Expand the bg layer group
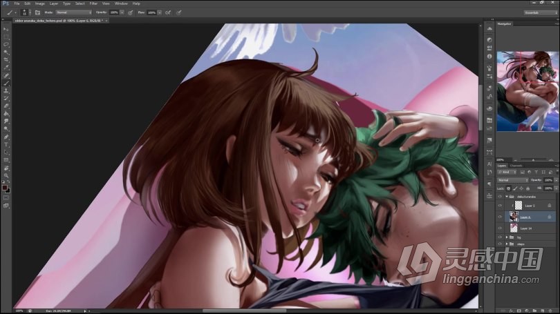The height and width of the screenshot is (314, 560). 507,237
